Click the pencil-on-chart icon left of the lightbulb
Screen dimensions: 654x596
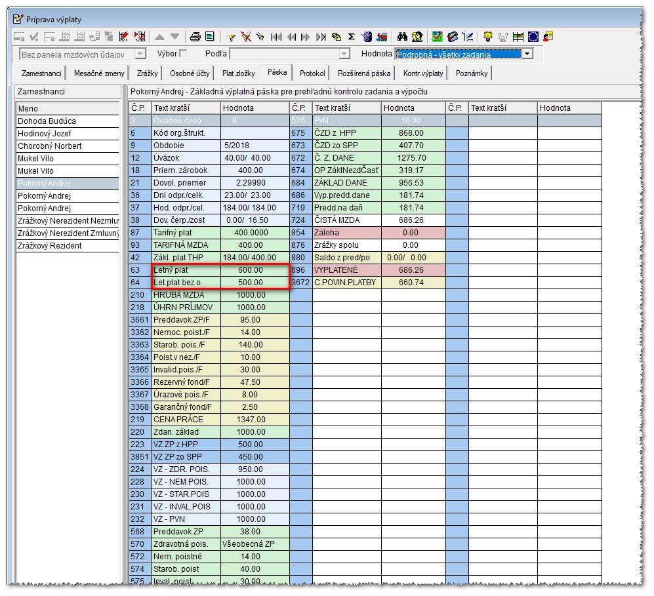point(468,37)
